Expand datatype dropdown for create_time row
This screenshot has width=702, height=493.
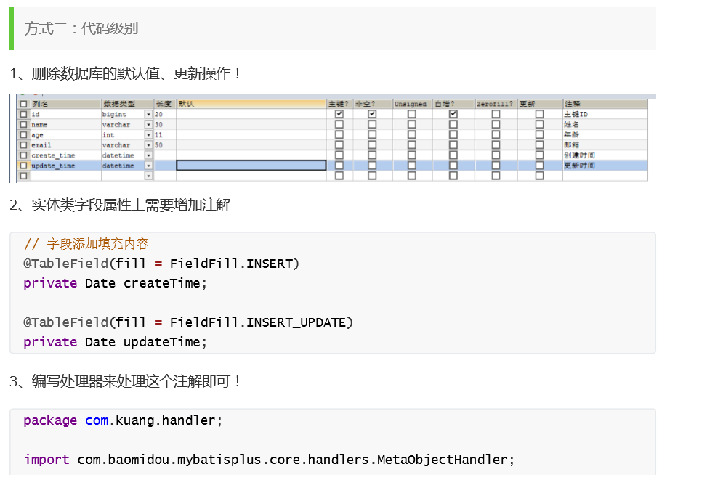pyautogui.click(x=148, y=155)
